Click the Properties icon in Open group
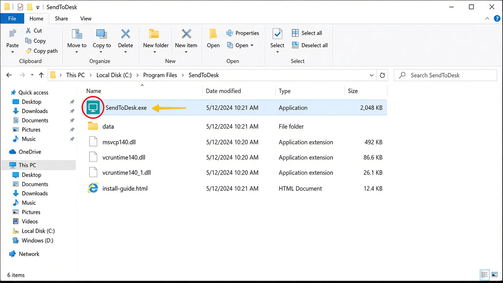The image size is (503, 283). pos(230,33)
